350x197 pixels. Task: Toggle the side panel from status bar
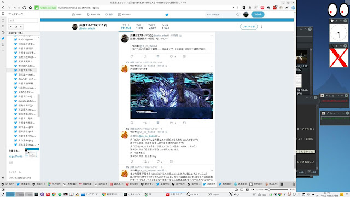point(3,190)
